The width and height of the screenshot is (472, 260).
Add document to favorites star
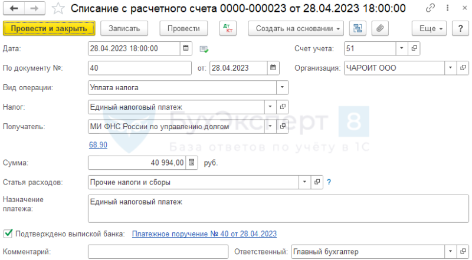58,8
